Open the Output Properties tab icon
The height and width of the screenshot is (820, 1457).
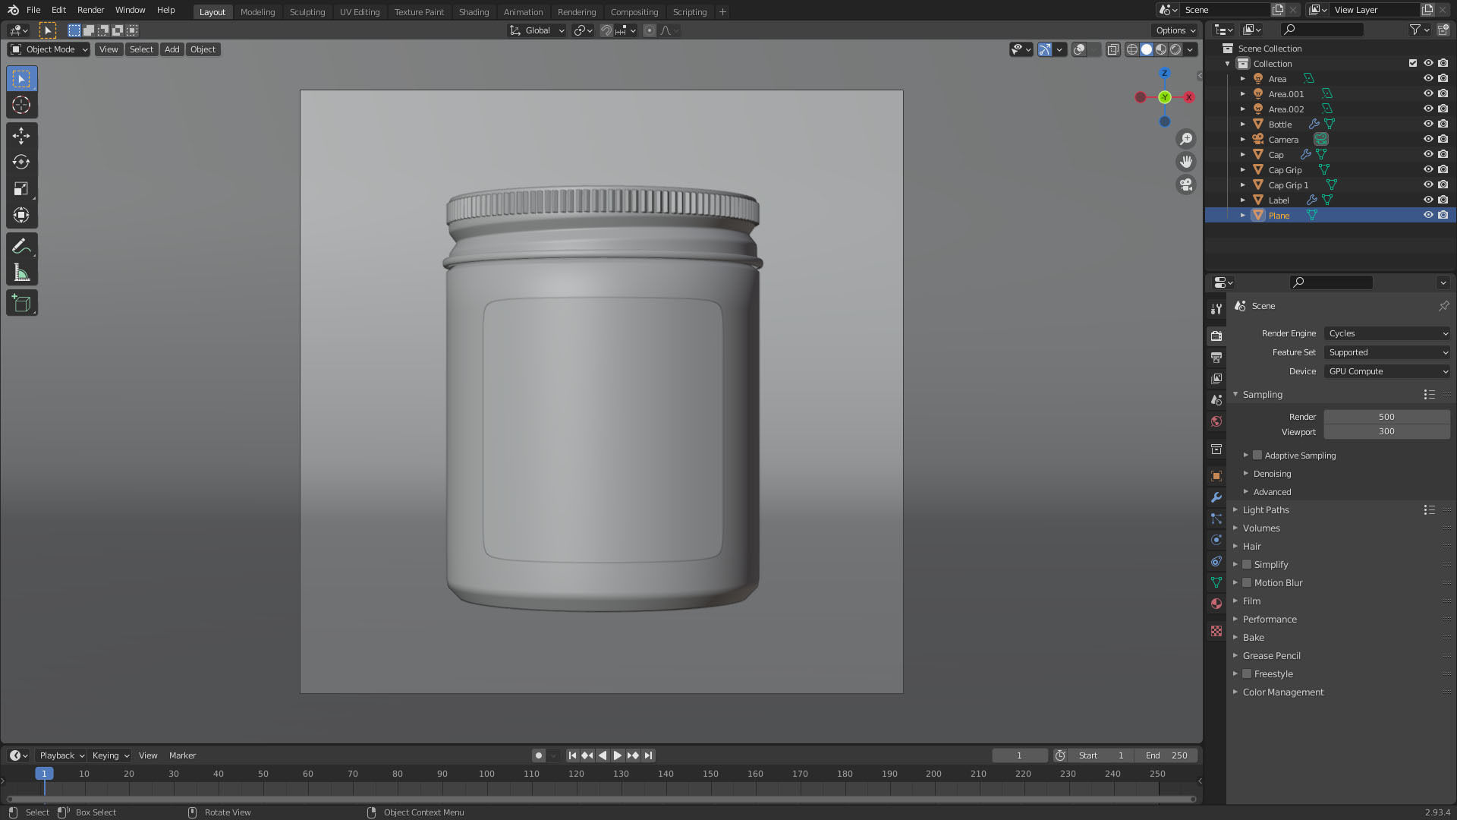click(x=1216, y=358)
